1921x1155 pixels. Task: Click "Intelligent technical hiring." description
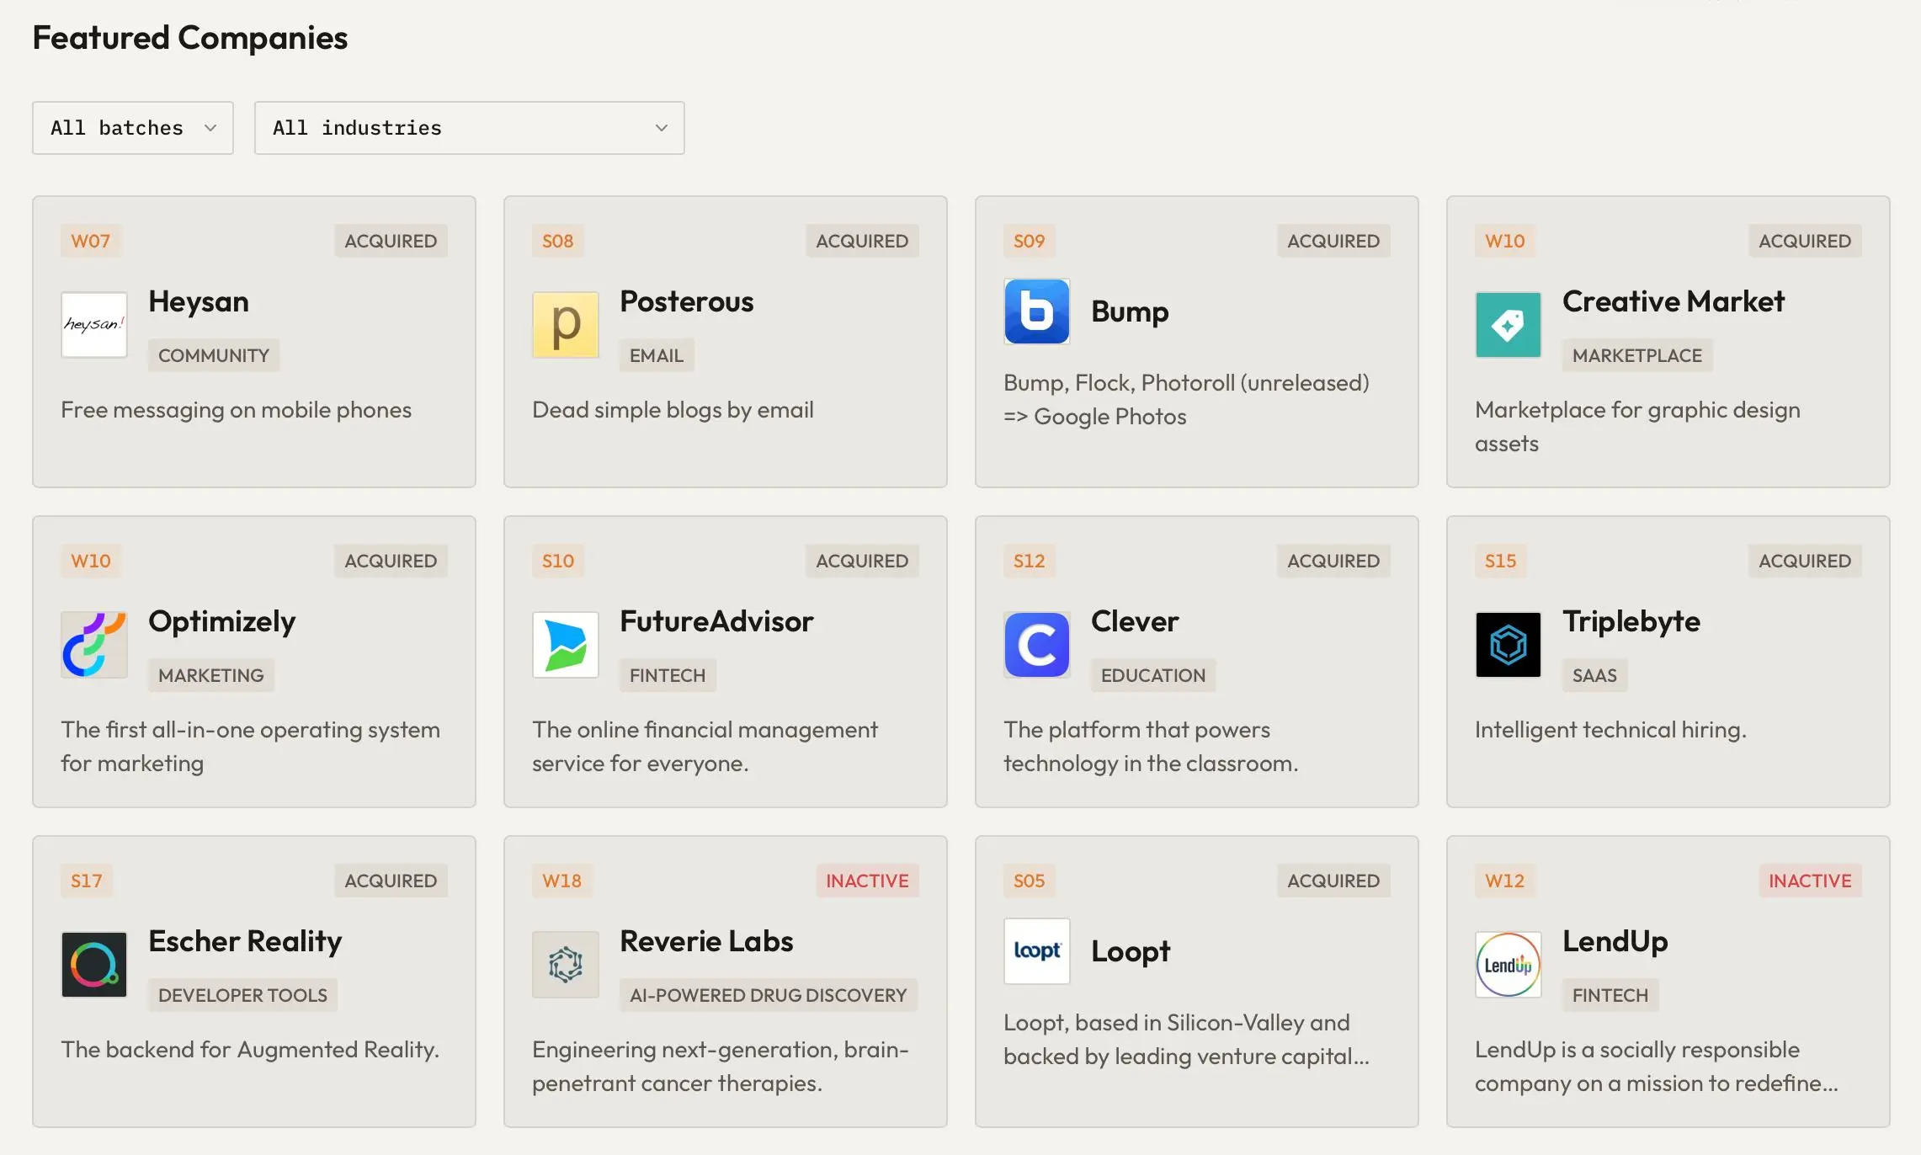coord(1610,730)
